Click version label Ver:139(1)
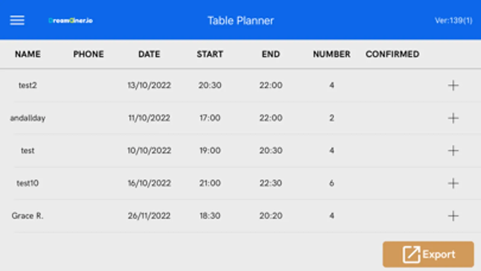The height and width of the screenshot is (271, 481). pos(453,20)
